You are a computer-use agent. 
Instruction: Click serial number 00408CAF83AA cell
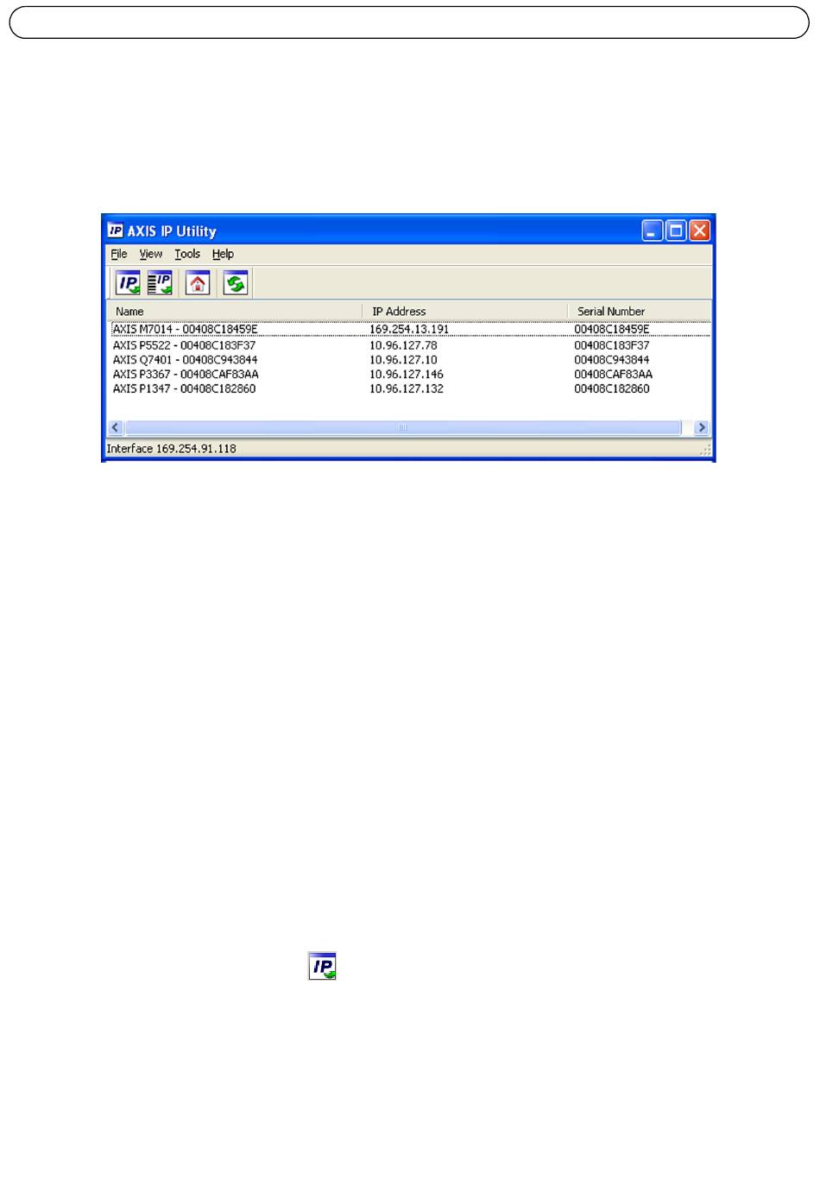614,375
